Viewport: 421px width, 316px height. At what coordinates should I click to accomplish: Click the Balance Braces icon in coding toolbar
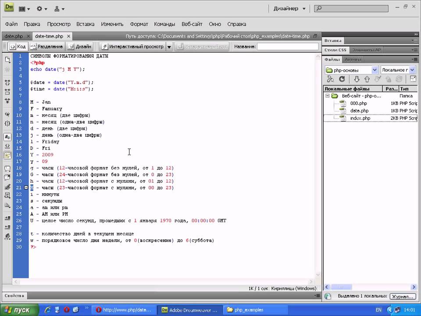tap(7, 123)
